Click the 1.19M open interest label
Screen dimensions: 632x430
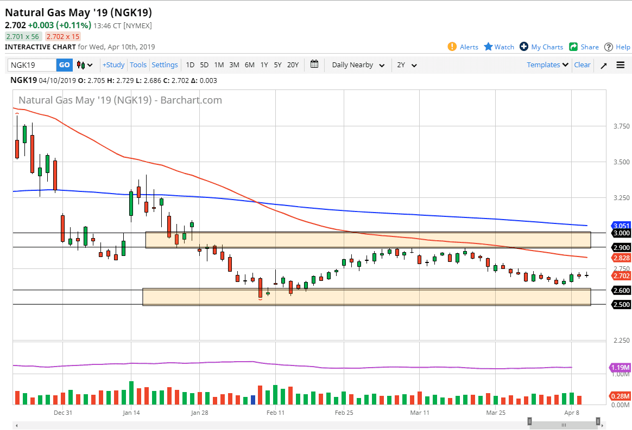point(620,367)
